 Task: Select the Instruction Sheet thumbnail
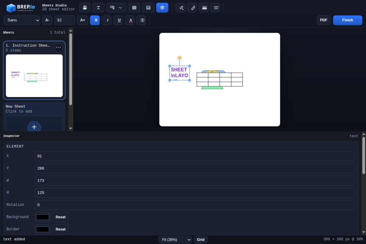pos(34,76)
